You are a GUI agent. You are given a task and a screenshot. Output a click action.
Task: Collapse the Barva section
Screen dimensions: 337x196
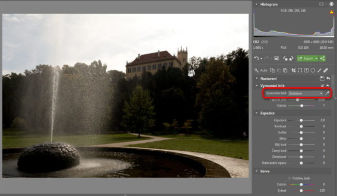(x=256, y=171)
